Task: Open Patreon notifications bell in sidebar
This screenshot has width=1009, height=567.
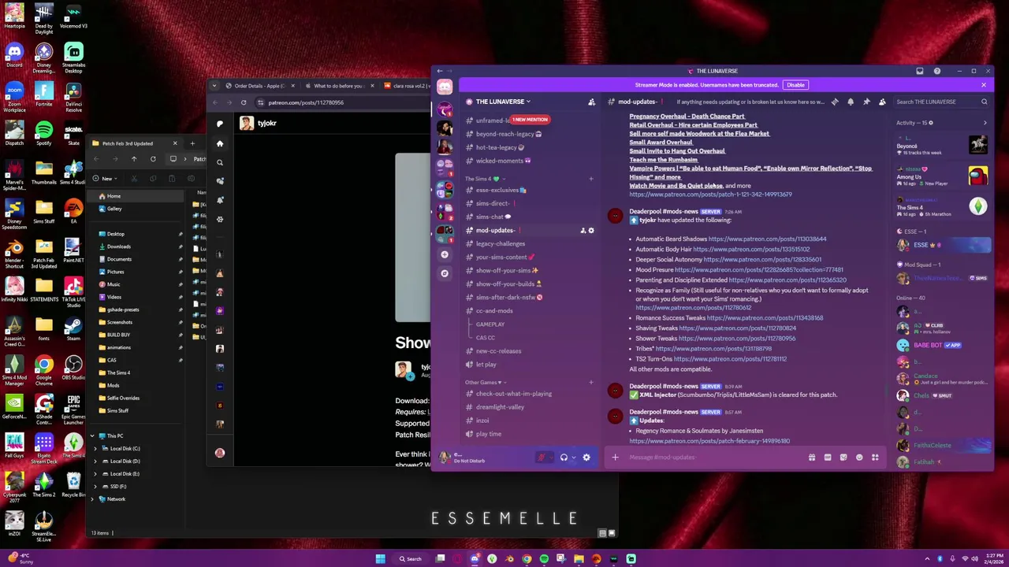Action: tap(220, 200)
